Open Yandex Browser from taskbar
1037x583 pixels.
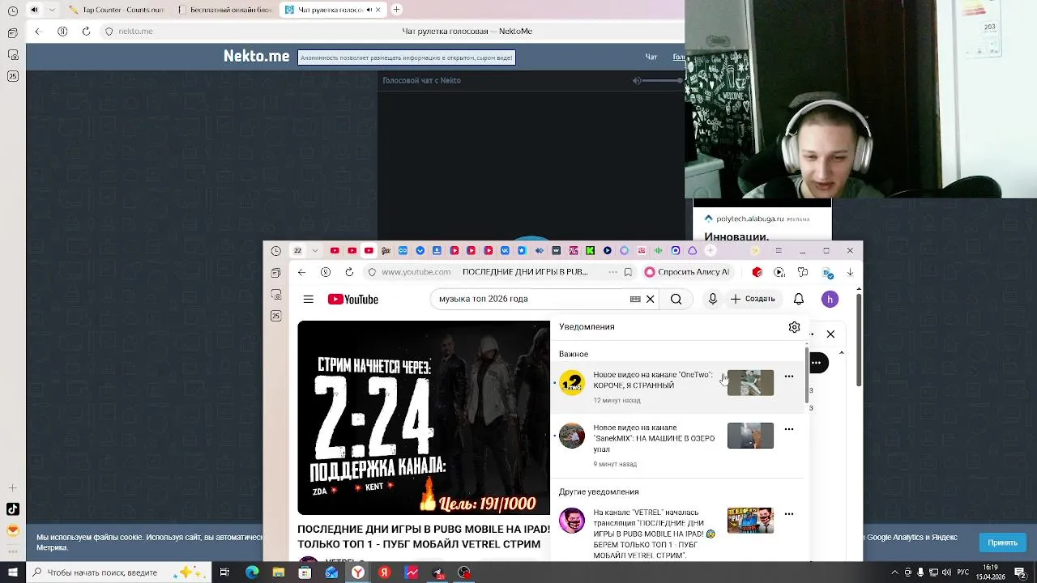[357, 572]
